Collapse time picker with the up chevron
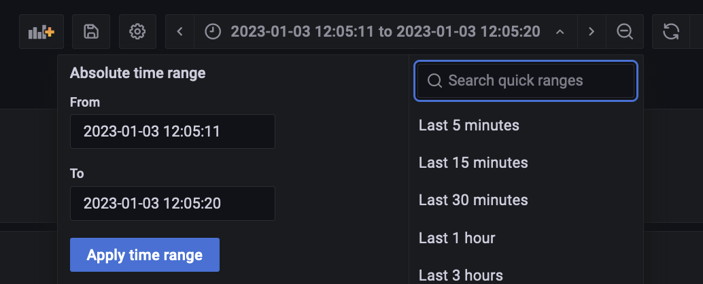The height and width of the screenshot is (284, 703). coord(560,32)
